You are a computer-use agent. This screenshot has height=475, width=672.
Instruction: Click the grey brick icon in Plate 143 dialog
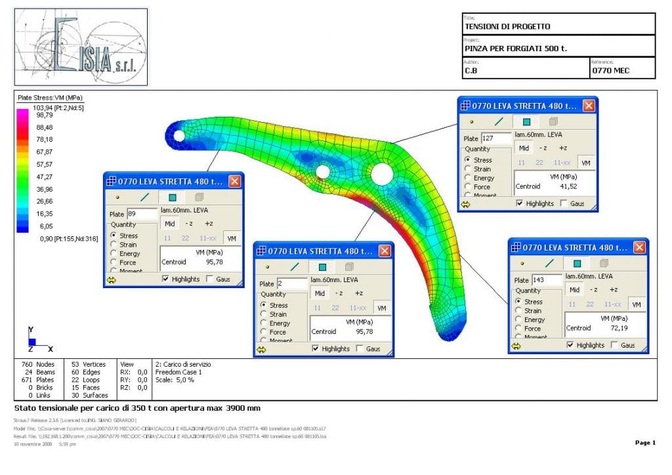(x=604, y=263)
